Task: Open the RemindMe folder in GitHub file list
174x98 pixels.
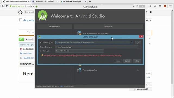Action: (x=27, y=53)
